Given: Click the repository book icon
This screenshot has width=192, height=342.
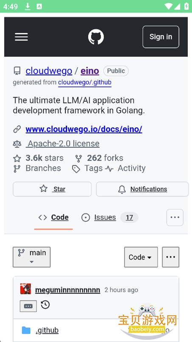Looking at the screenshot, I should click(17, 71).
